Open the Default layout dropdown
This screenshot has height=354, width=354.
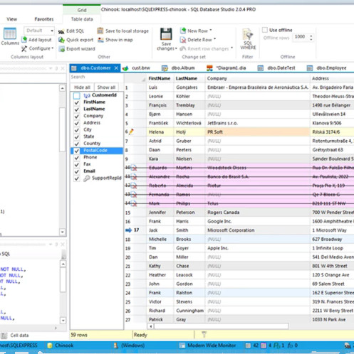[x=51, y=31]
